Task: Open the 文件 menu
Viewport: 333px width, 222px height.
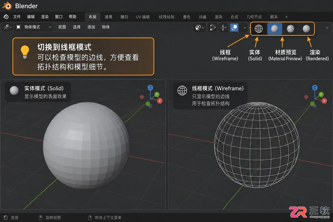Action: pos(17,17)
